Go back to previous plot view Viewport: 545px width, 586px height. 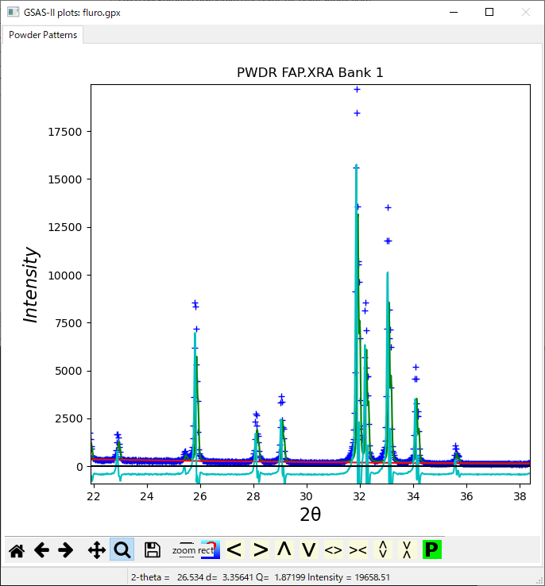click(x=41, y=549)
